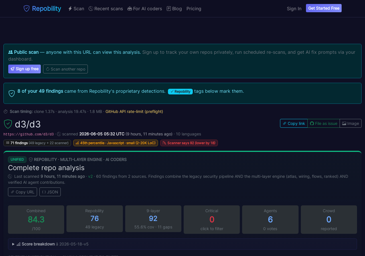Screen dimensions: 365x256
Task: Click the list icon in 71 findings badge
Action: 8,143
